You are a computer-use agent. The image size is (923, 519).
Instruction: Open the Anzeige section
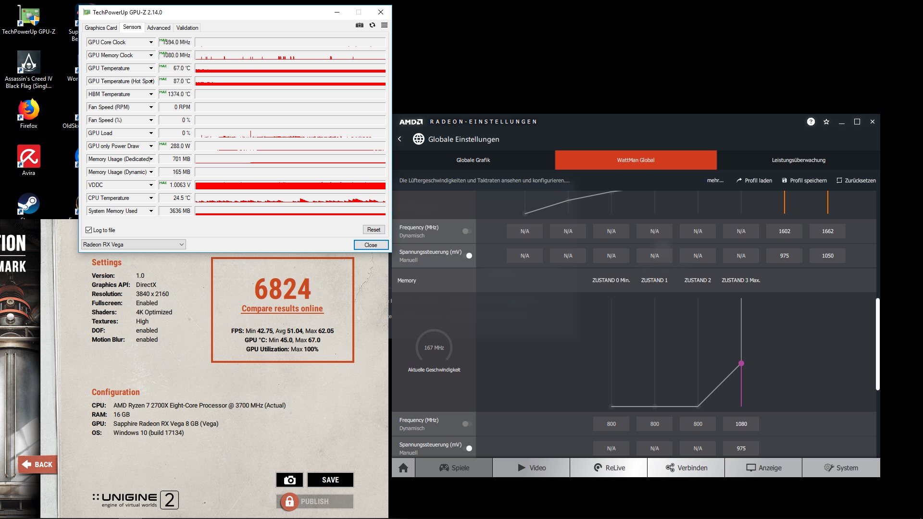763,468
